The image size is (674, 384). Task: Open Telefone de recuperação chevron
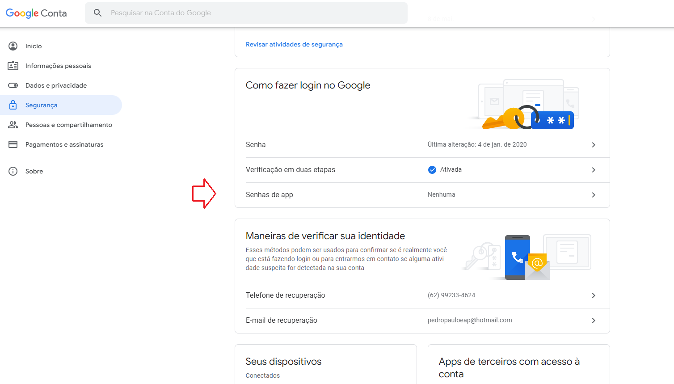(594, 295)
